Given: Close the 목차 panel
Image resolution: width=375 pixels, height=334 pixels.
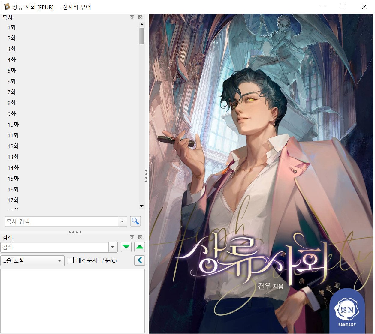Looking at the screenshot, I should [x=140, y=17].
